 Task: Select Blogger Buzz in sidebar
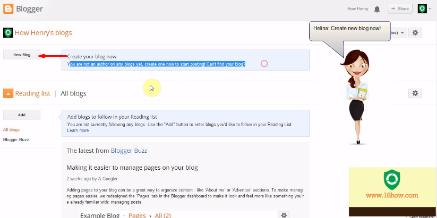(x=16, y=139)
